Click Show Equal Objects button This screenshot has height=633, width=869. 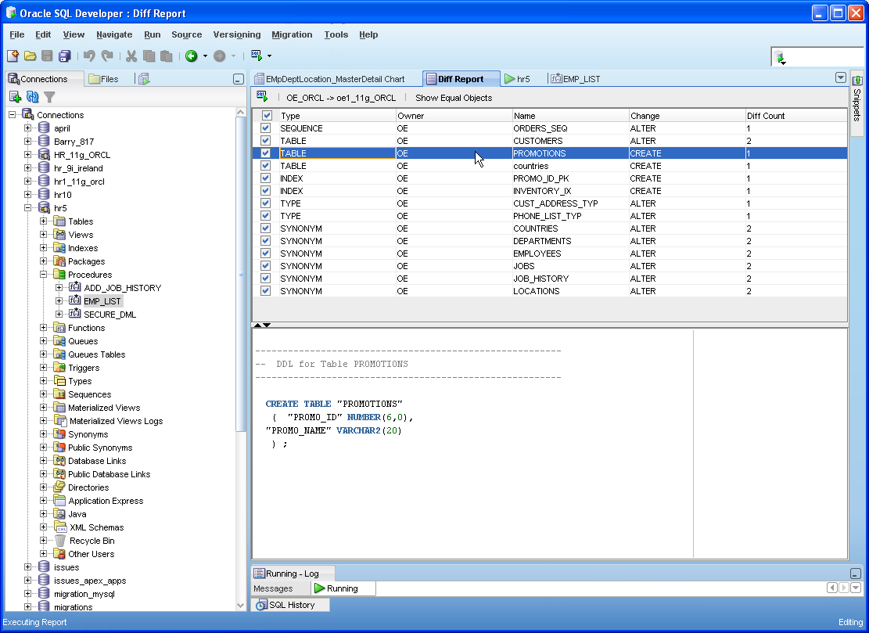click(454, 98)
